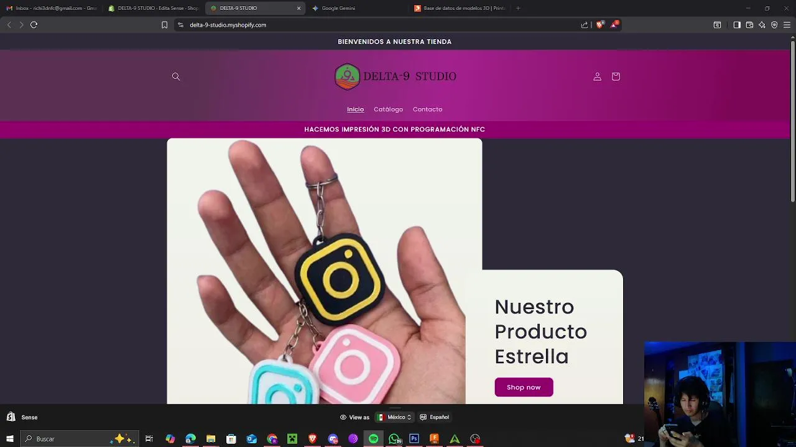Screen dimensions: 796x447
Task: Click the HACEMOS IMPRESIÓN 3D banner text
Action: pyautogui.click(x=394, y=129)
